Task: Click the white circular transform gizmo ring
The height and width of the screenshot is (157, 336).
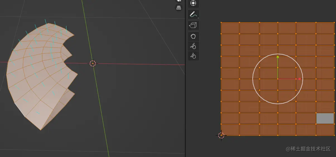Action: (x=278, y=79)
